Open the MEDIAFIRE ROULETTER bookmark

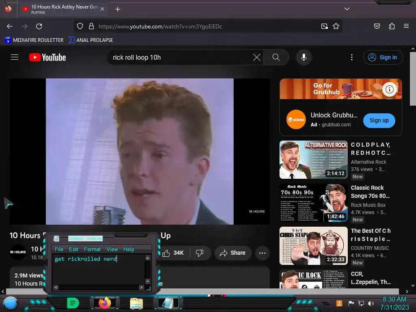[34, 40]
